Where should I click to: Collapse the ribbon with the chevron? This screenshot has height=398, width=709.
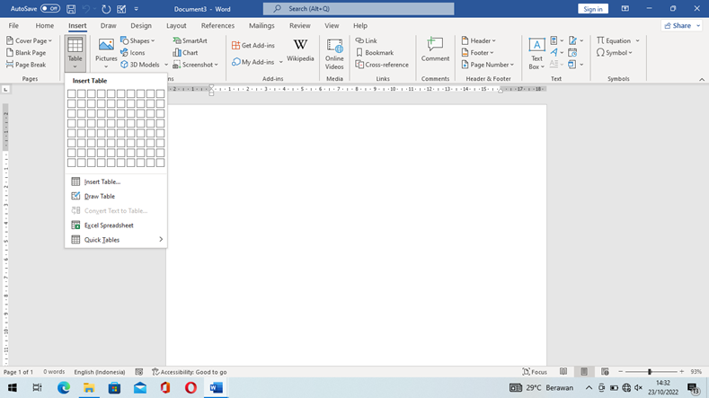pyautogui.click(x=702, y=80)
